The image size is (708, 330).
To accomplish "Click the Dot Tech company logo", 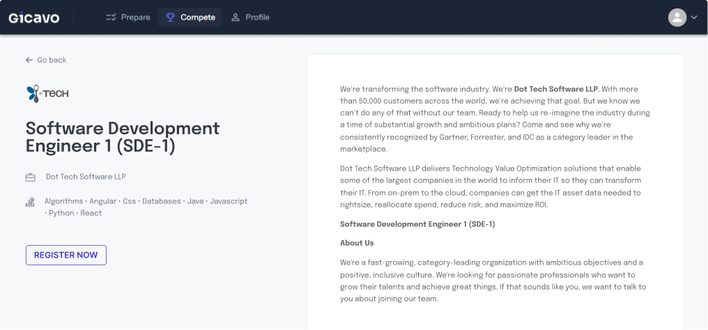I will point(47,93).
